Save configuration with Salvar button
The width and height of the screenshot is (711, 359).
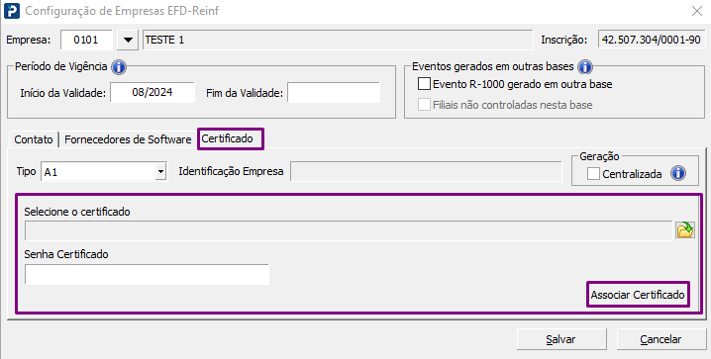click(x=561, y=339)
